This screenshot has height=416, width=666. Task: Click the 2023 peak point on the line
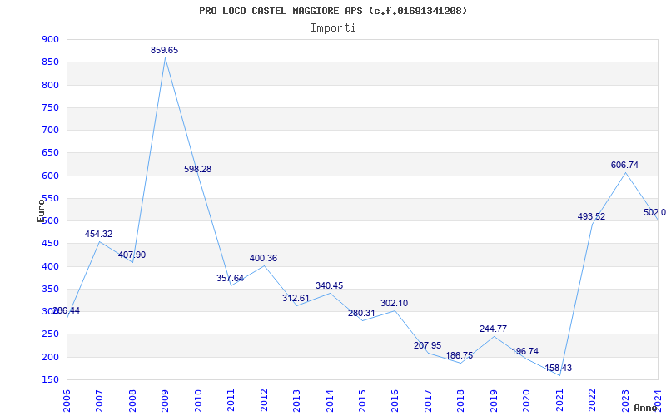(625, 172)
